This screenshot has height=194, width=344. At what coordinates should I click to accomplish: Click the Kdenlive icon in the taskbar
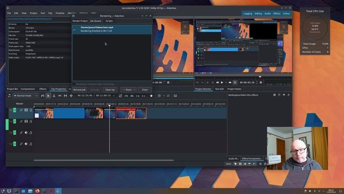tap(58, 191)
